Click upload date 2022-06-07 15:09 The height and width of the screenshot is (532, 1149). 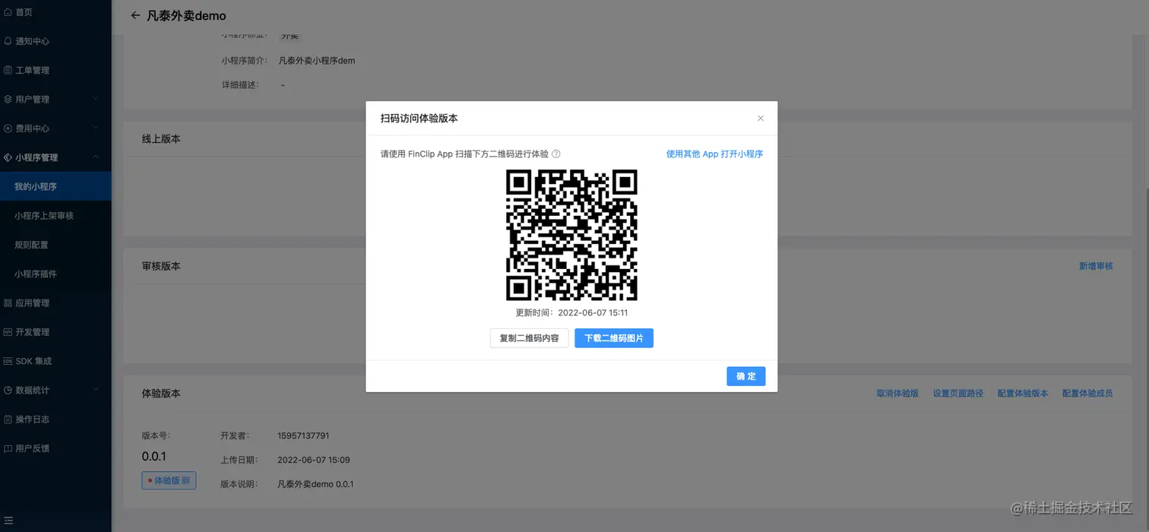[314, 460]
